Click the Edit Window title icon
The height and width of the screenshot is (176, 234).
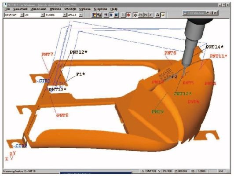(185, 13)
